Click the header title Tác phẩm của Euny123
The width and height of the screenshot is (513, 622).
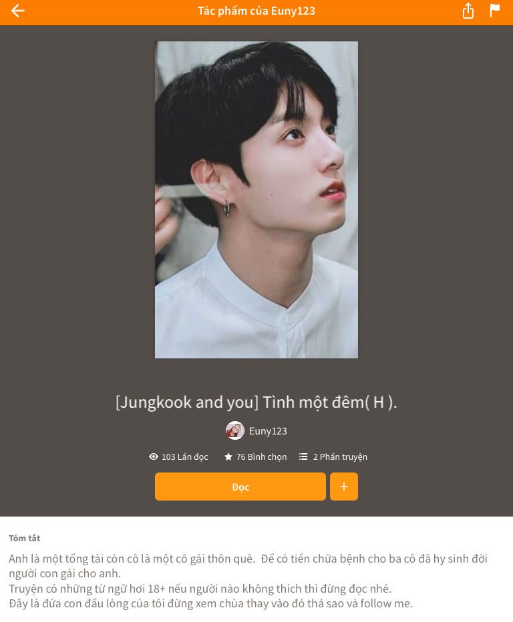click(256, 11)
